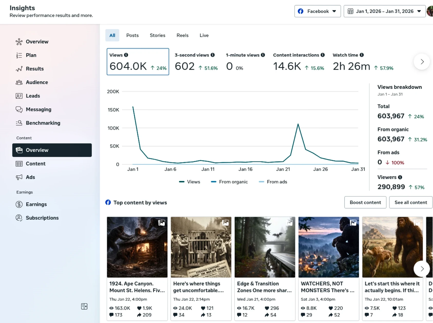Open the Messaging section icon
Image resolution: width=433 pixels, height=323 pixels.
19,109
